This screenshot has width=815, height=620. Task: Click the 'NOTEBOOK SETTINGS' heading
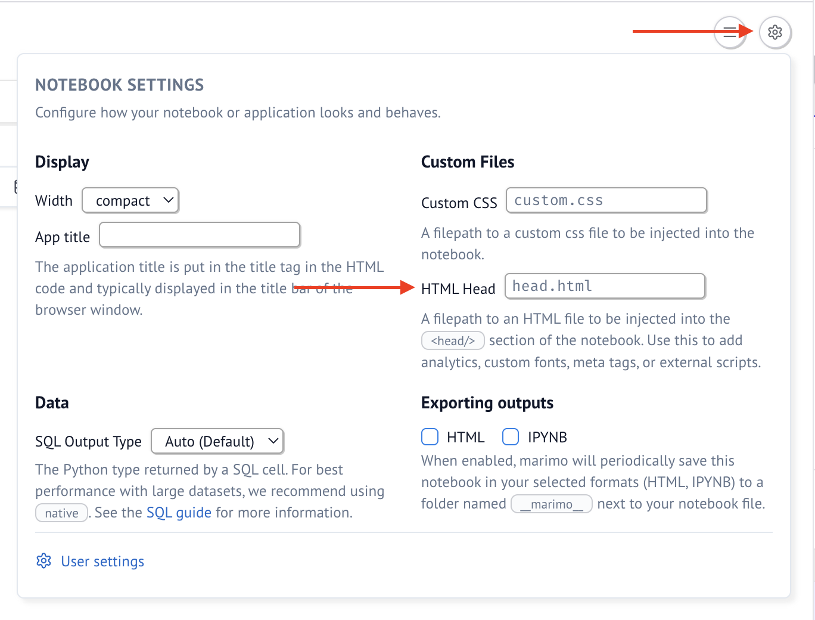[120, 85]
